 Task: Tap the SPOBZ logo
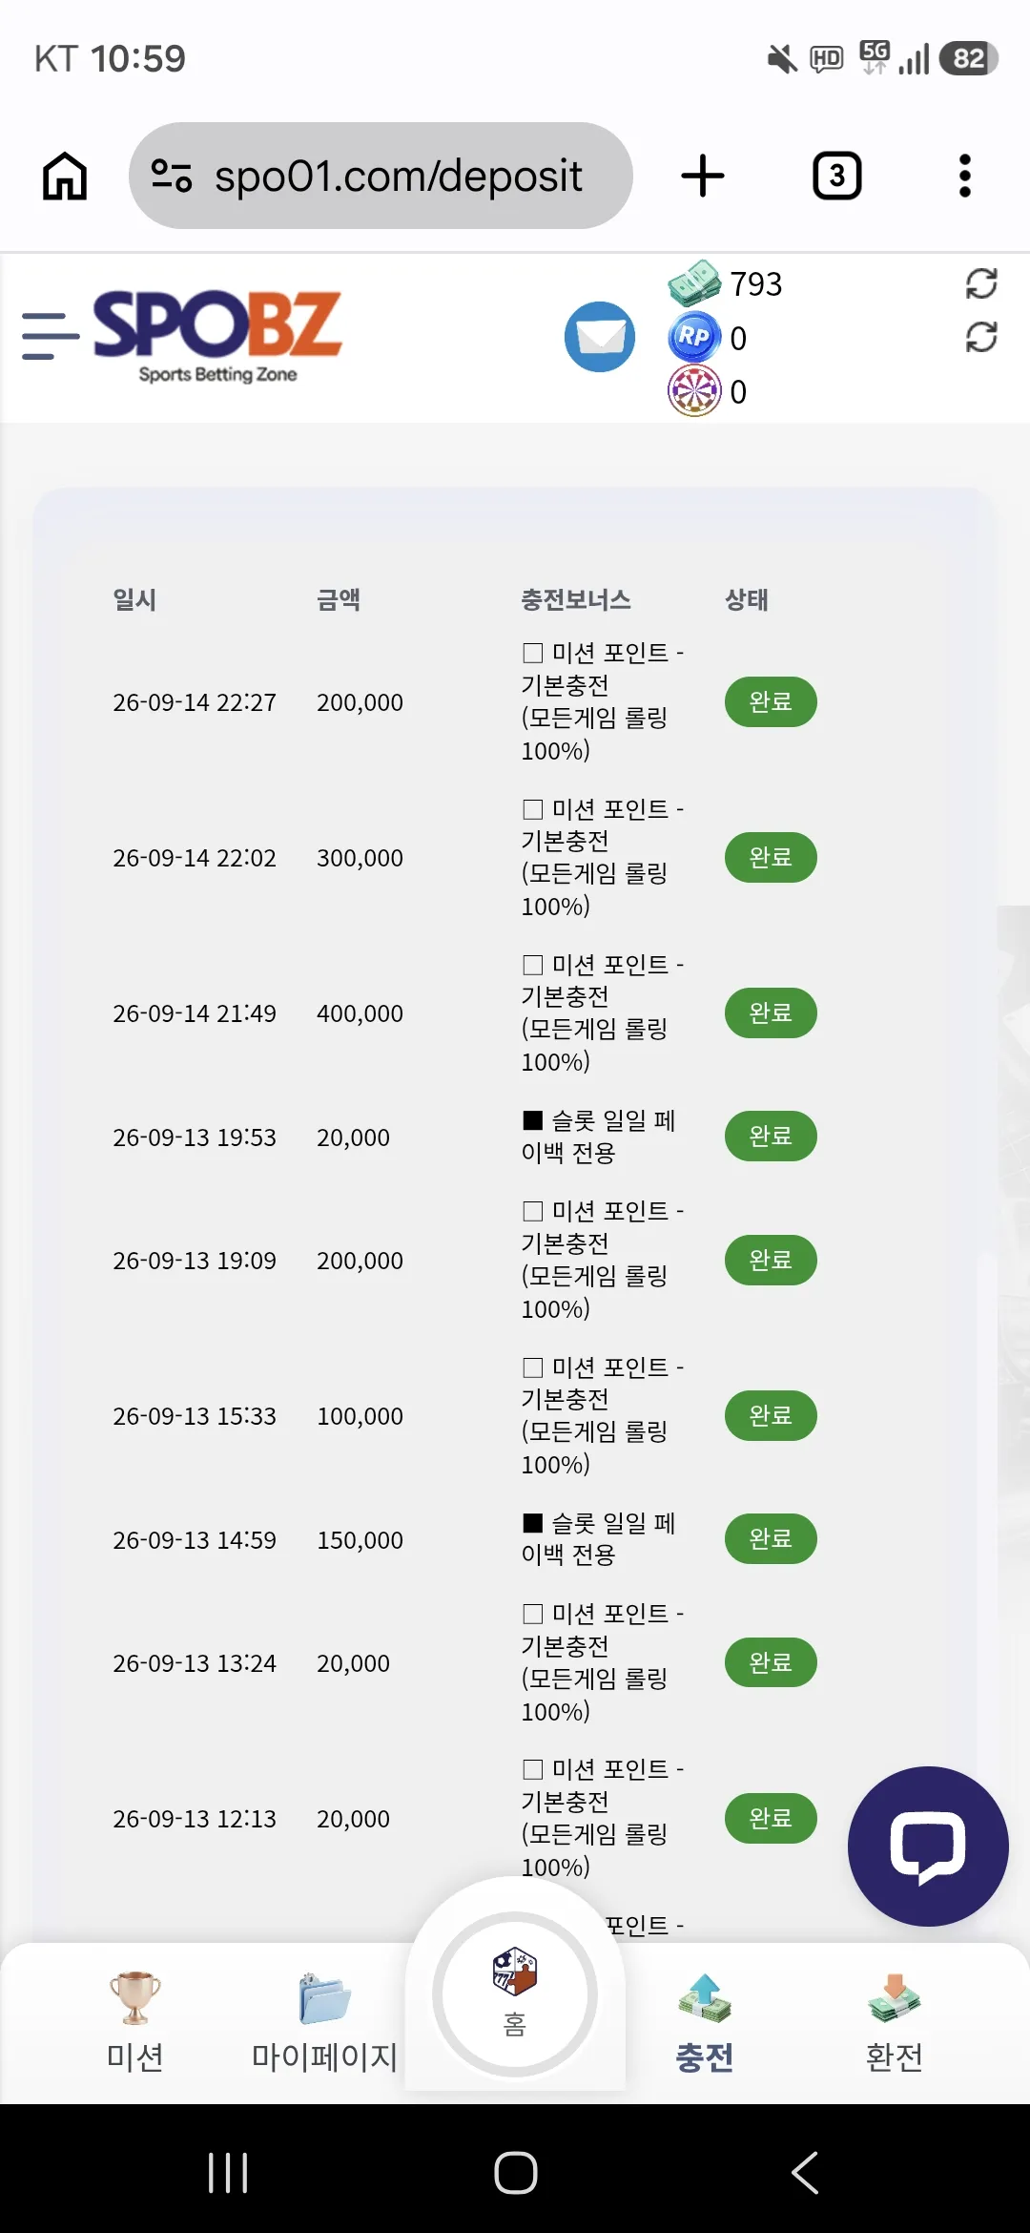coord(217,336)
